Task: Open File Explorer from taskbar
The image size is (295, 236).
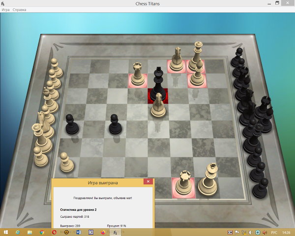Action: point(29,232)
